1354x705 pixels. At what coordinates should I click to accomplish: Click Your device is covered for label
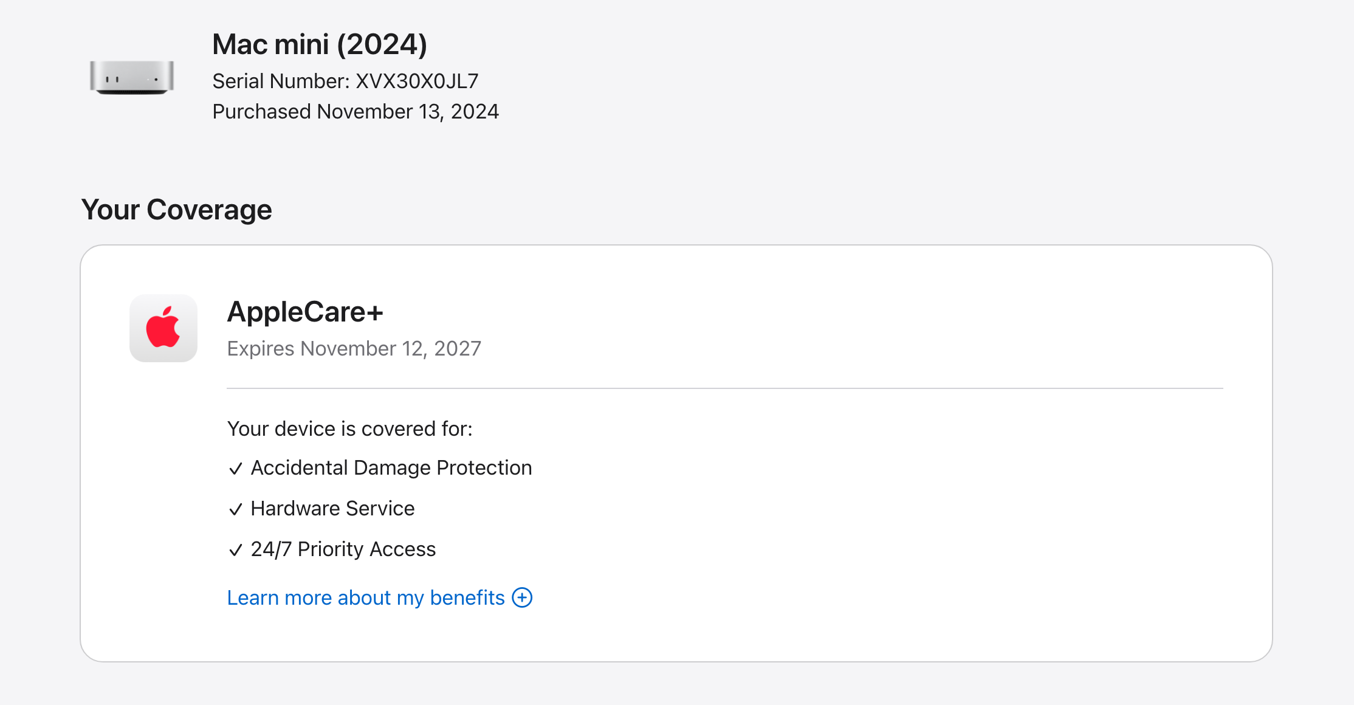pyautogui.click(x=350, y=429)
